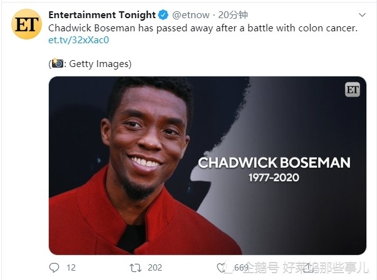Image resolution: width=377 pixels, height=280 pixels.
Task: Click the CHADWICK BOSEMAN caption text
Action: click(274, 163)
